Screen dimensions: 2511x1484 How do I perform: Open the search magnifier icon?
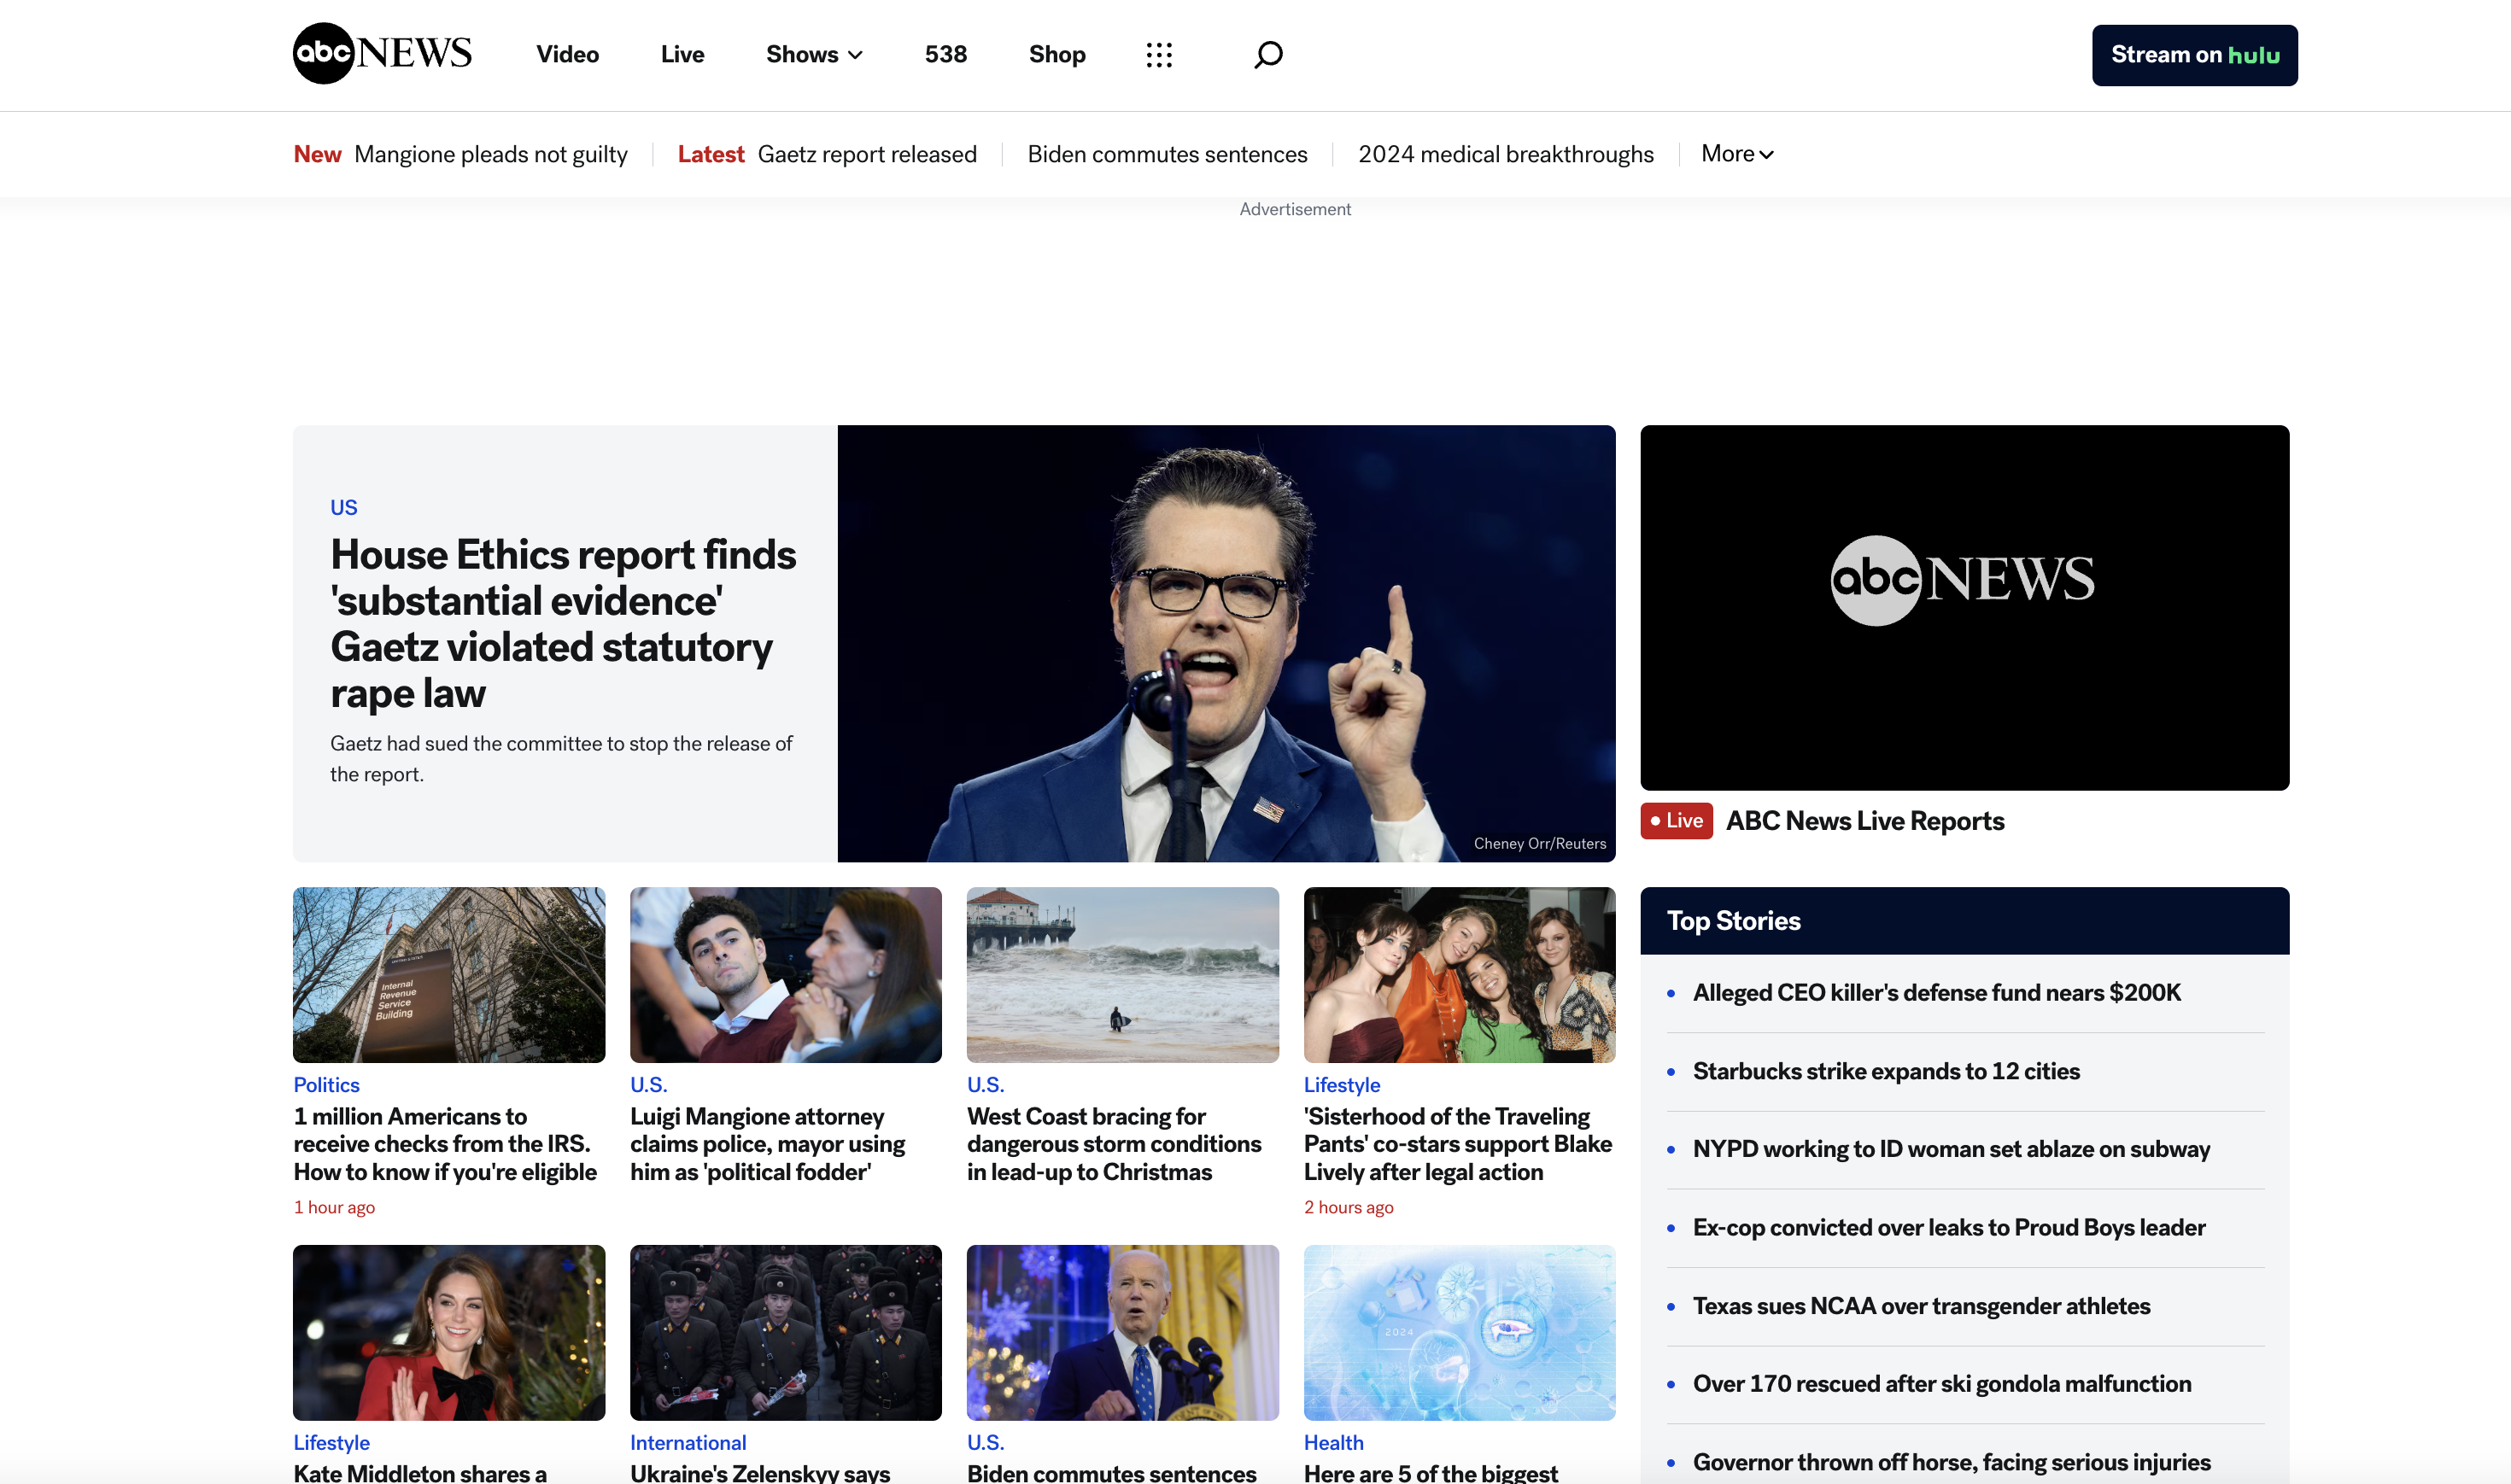coord(1268,54)
